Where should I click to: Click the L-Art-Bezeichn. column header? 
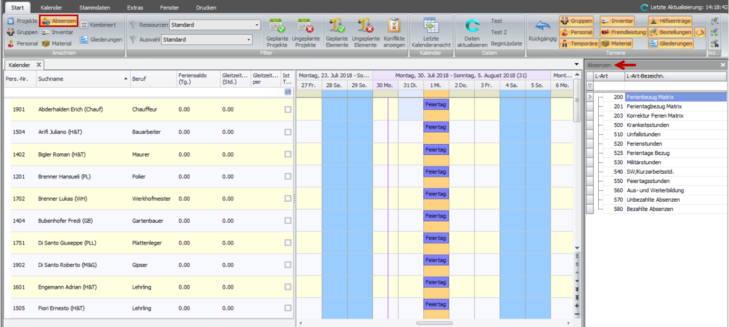pyautogui.click(x=675, y=76)
